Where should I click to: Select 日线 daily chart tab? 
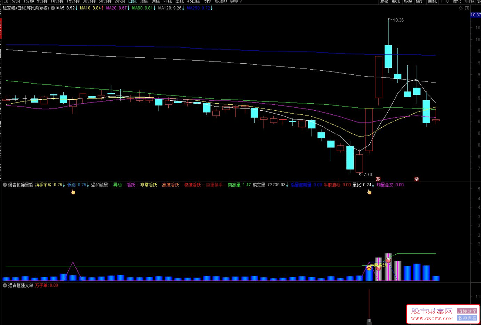(132, 1)
